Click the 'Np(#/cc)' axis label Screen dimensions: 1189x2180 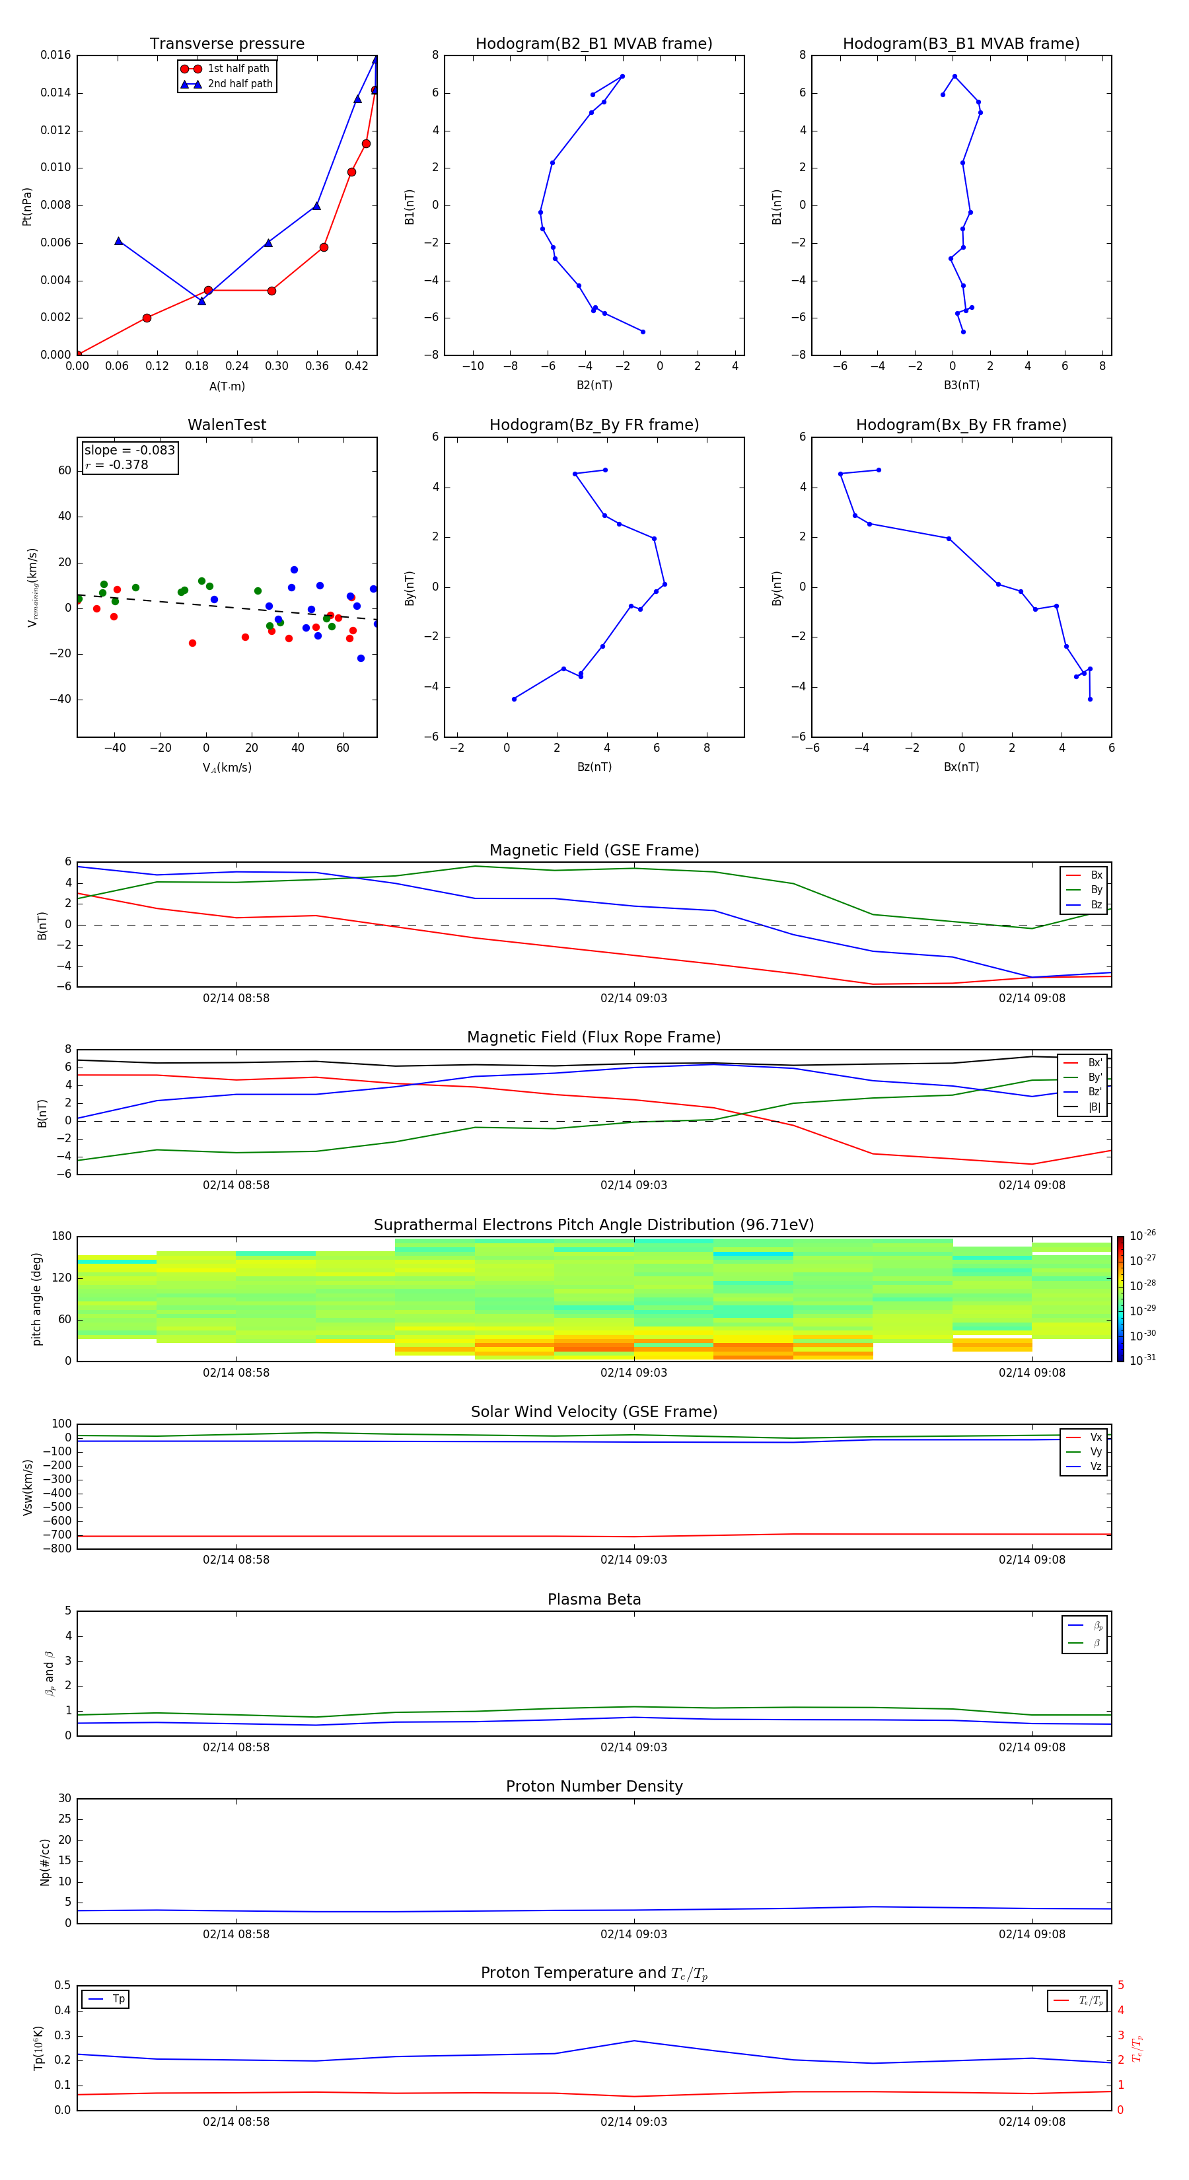45,1862
